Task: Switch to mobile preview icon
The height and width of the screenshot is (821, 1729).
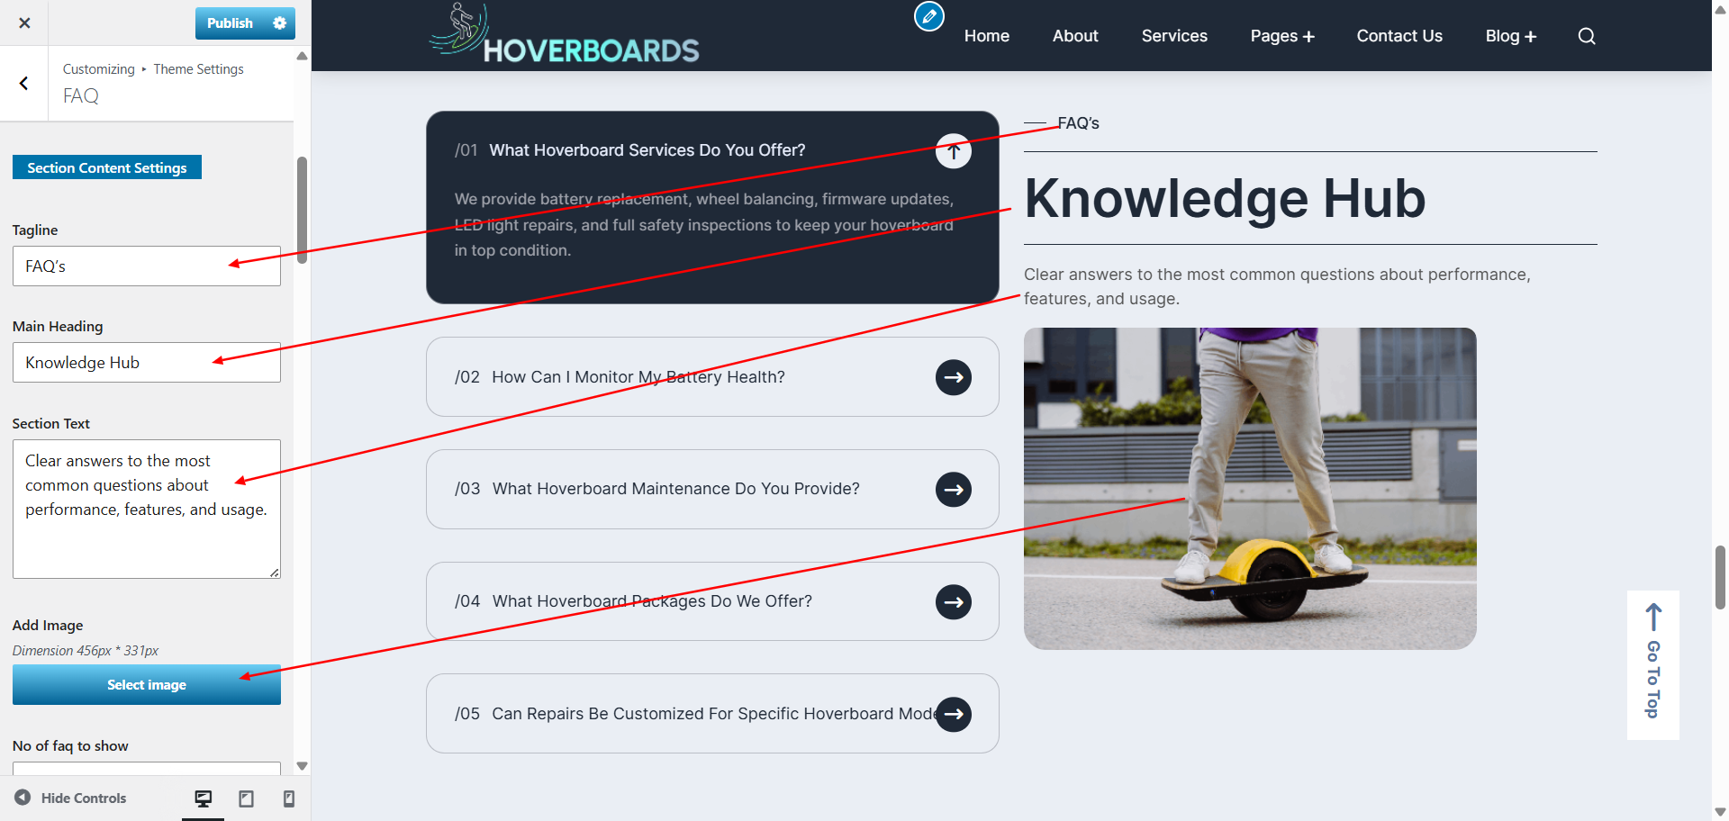Action: click(x=288, y=798)
